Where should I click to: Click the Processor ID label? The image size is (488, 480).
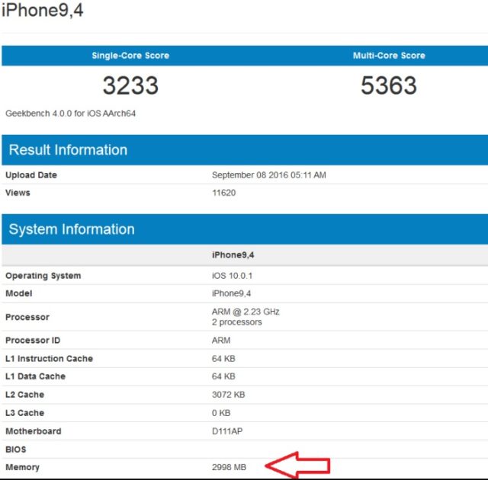point(33,341)
